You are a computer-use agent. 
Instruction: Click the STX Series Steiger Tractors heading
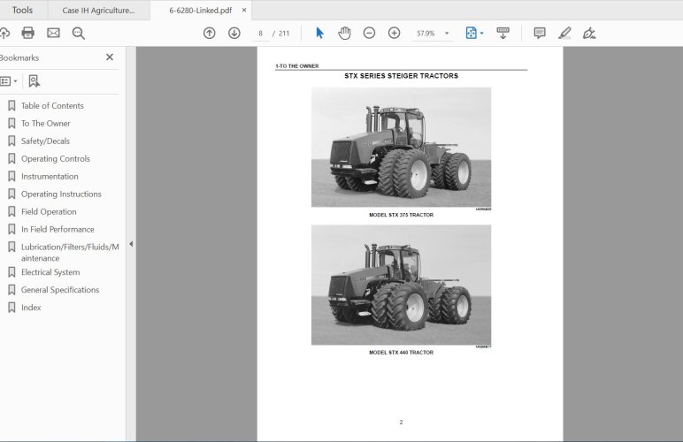click(x=401, y=76)
